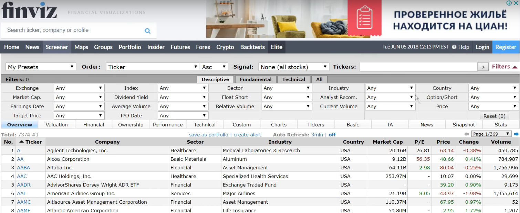Open the My Presets dropdown

coord(41,67)
